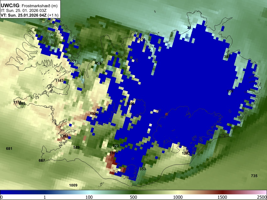Select the 'IT: Sun. 25. 01. 2026 03Z' line
The height and width of the screenshot is (200, 267).
(24, 11)
